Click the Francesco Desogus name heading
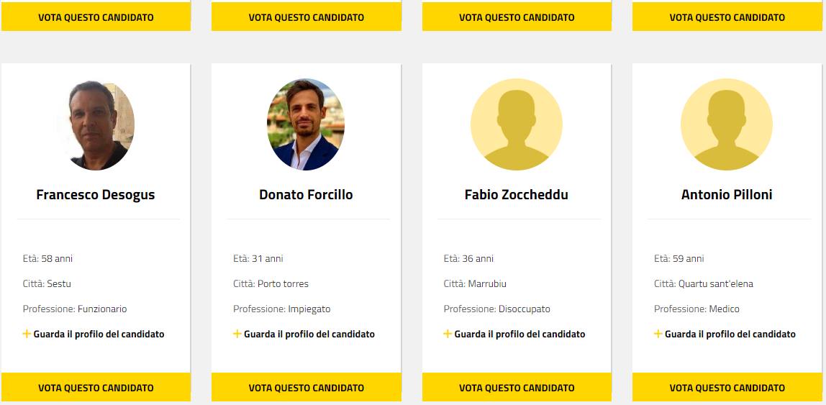This screenshot has height=405, width=826. click(x=96, y=194)
